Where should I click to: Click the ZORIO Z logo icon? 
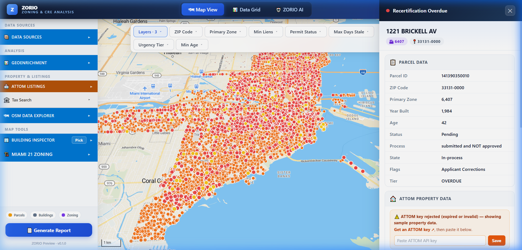[12, 10]
